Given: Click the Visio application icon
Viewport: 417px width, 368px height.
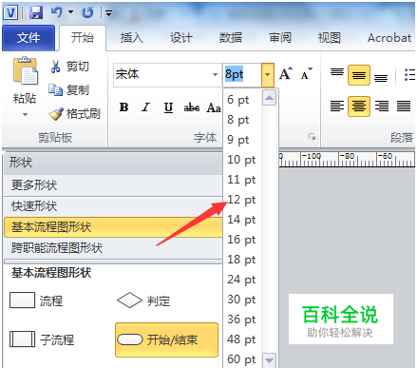Looking at the screenshot, I should pyautogui.click(x=10, y=12).
